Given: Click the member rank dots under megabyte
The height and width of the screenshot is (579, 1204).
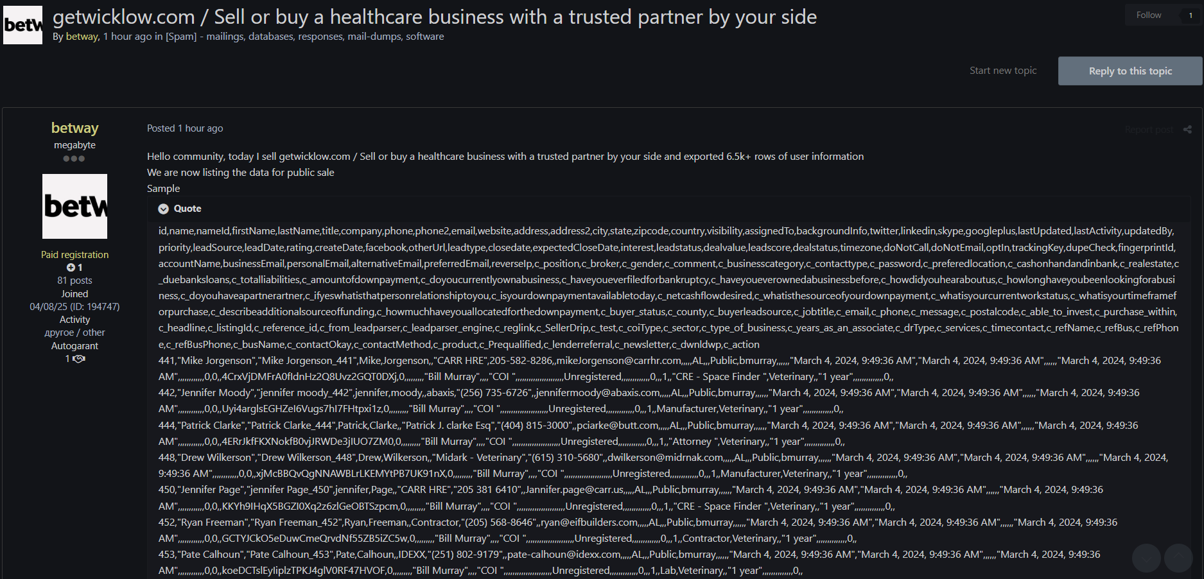Looking at the screenshot, I should point(74,159).
